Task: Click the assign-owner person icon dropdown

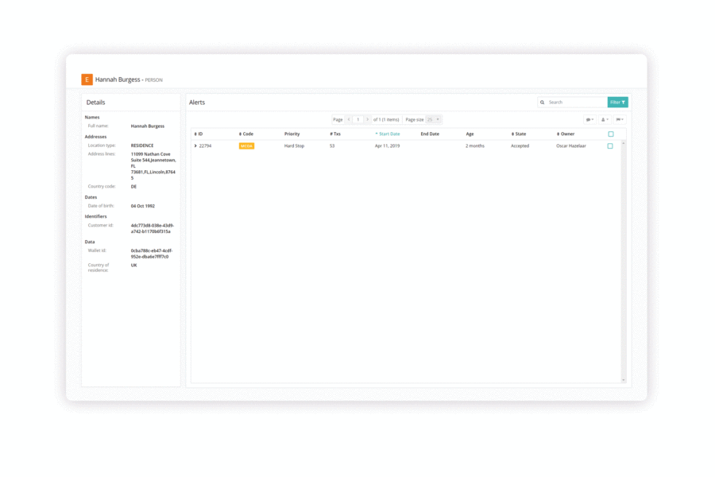Action: point(603,119)
